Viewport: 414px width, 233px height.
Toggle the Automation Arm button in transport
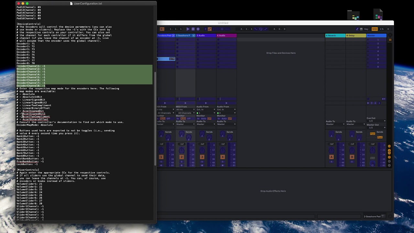click(x=210, y=29)
